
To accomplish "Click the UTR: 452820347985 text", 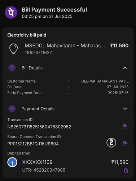I will tap(44, 170).
